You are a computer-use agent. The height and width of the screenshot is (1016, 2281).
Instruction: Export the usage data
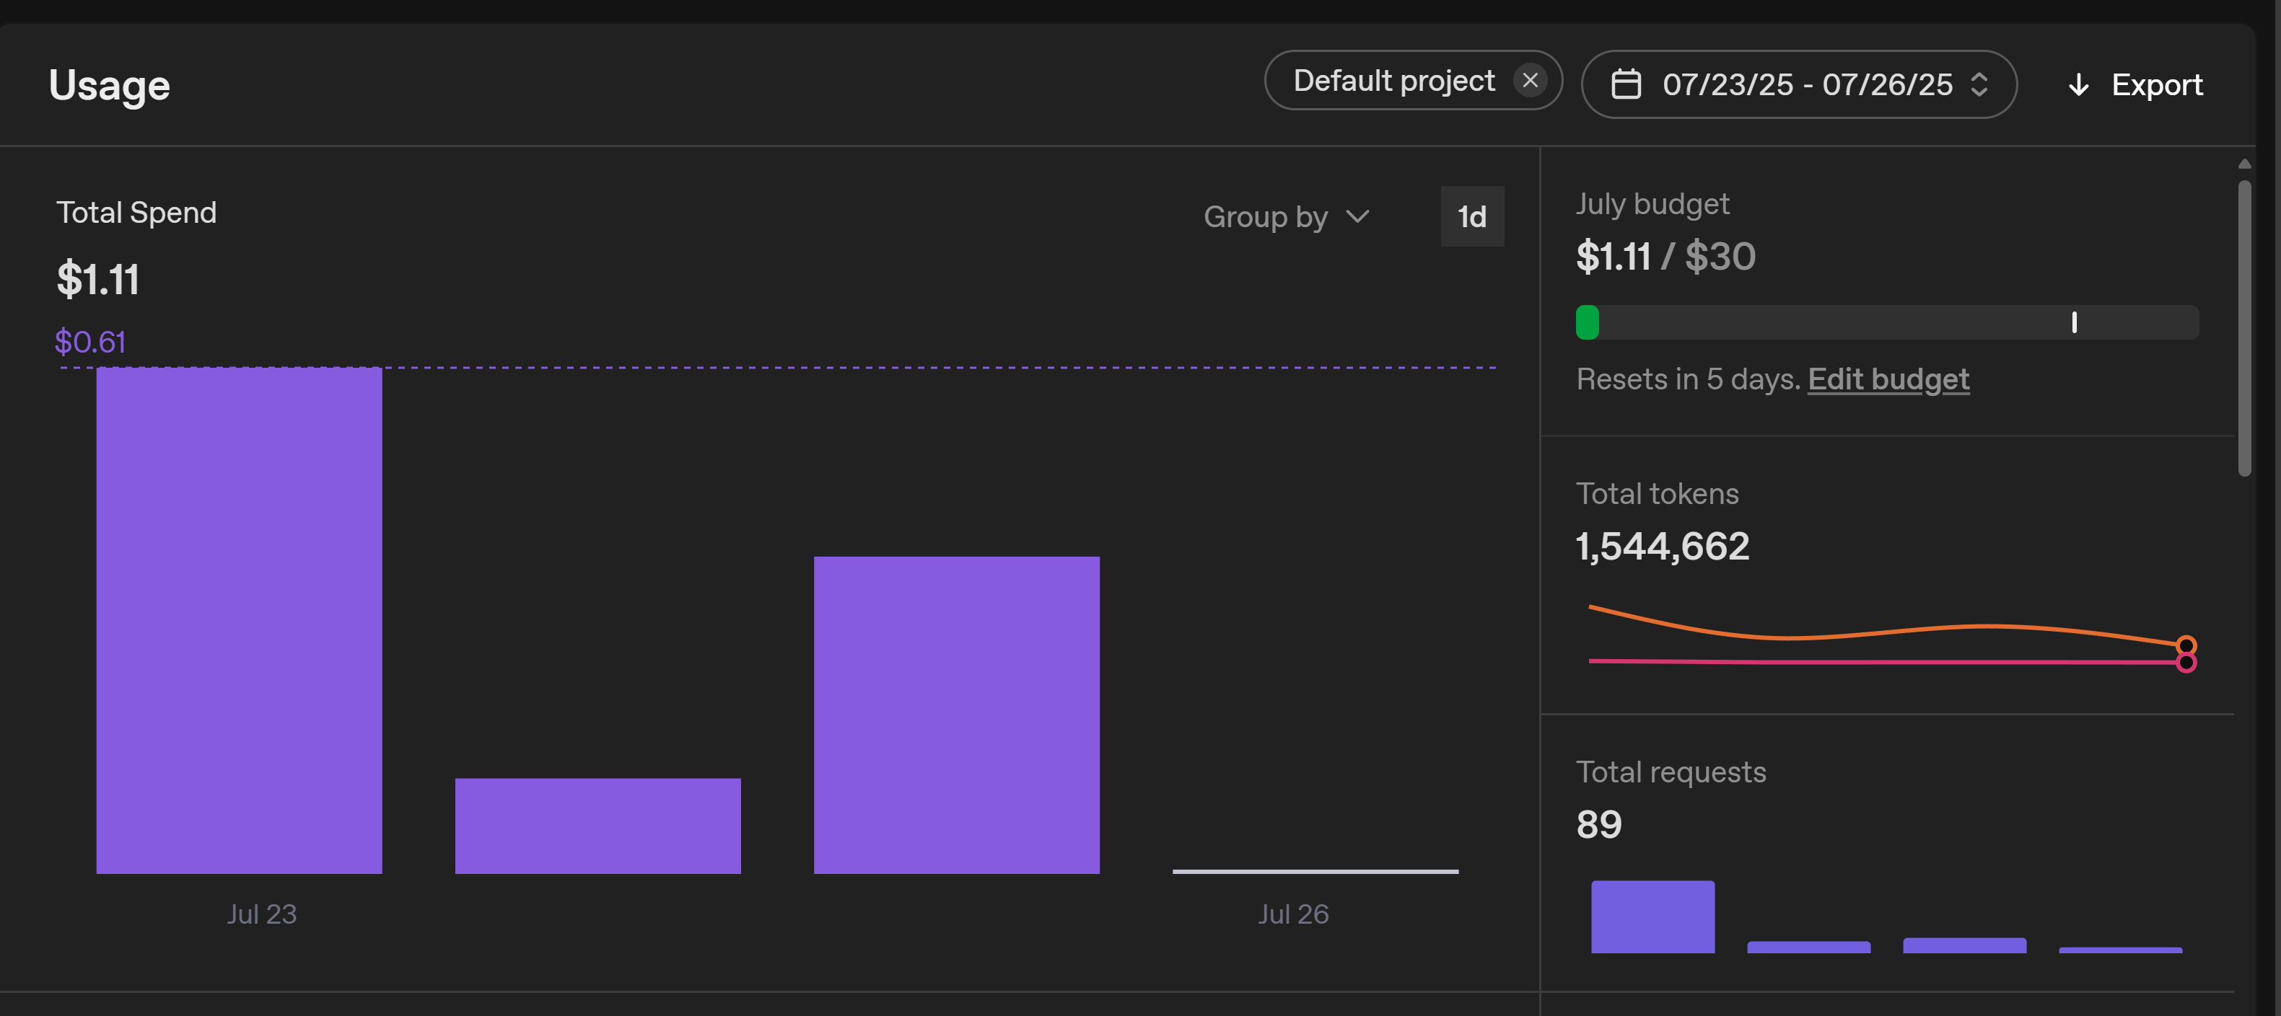click(2155, 85)
